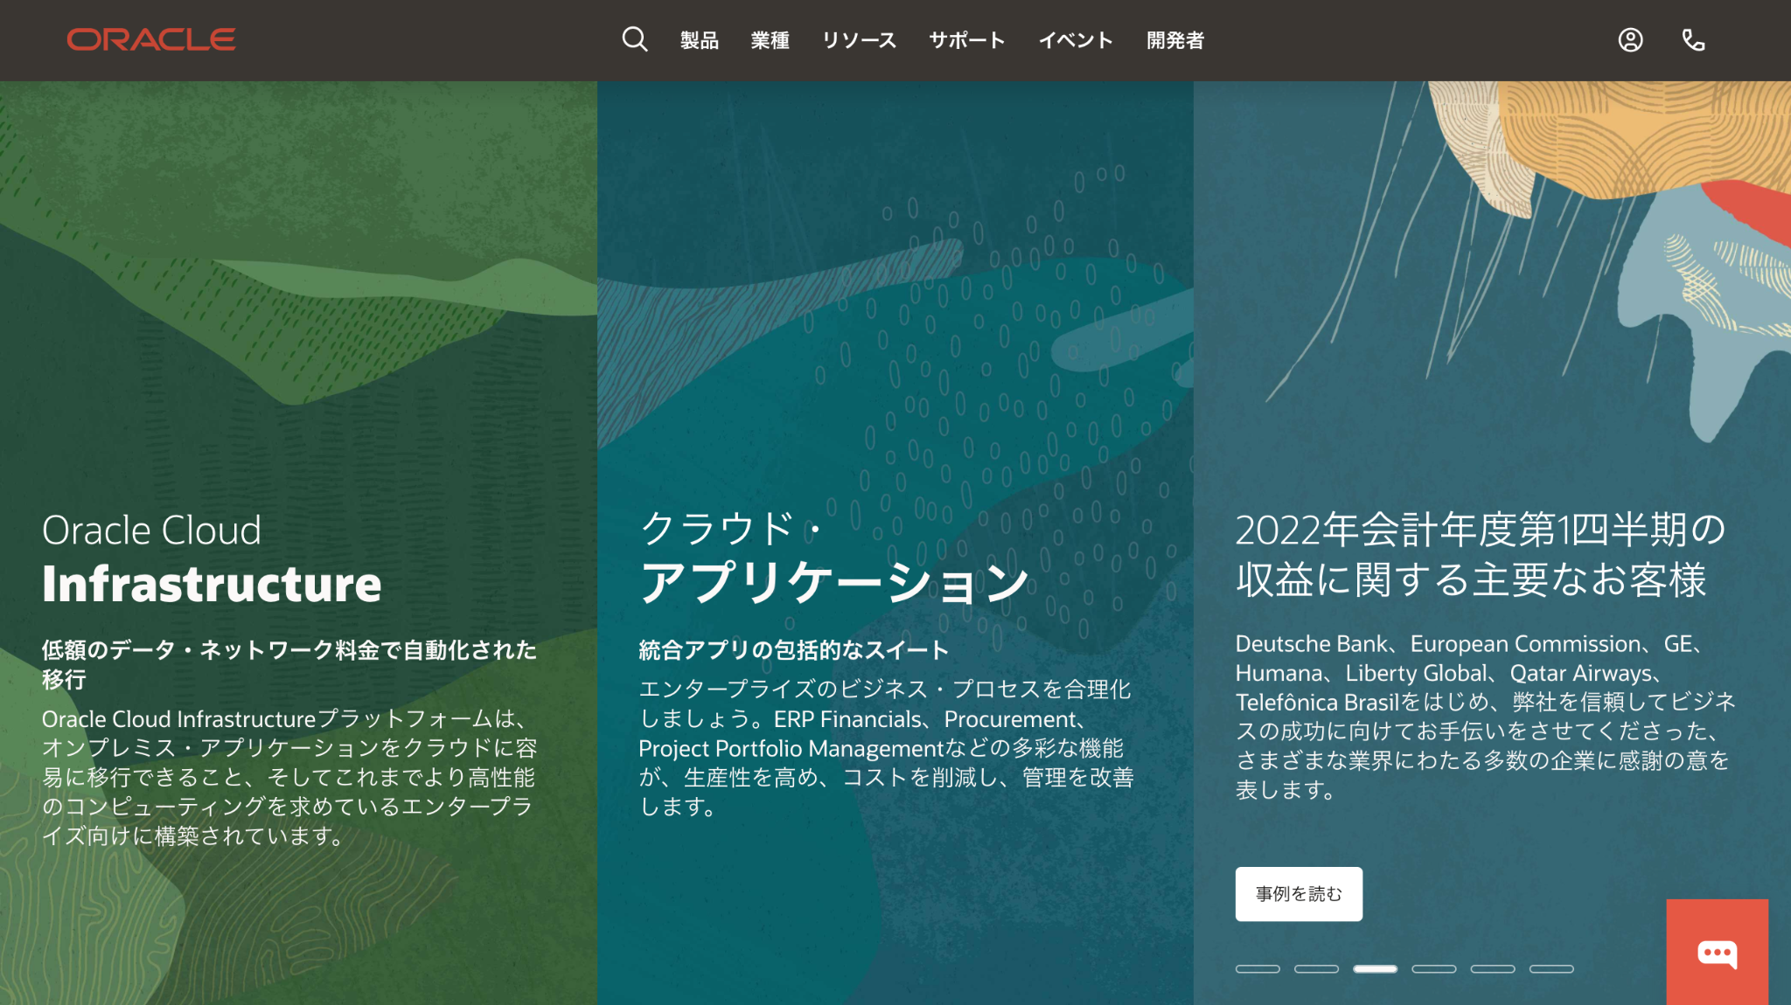This screenshot has width=1791, height=1005.
Task: Select the sixth carousel slide indicator
Action: click(x=1551, y=968)
